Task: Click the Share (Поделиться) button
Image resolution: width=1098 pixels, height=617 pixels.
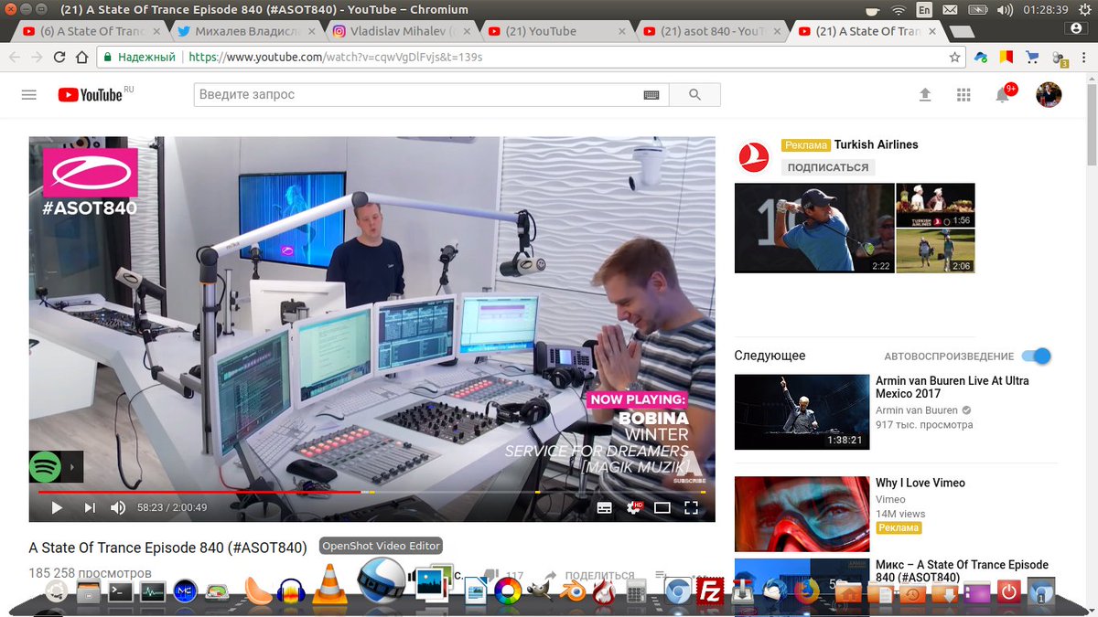Action: 590,576
